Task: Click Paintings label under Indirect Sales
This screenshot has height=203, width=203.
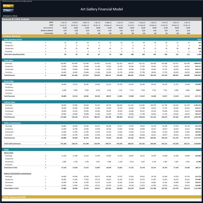Action: pyautogui.click(x=9, y=105)
